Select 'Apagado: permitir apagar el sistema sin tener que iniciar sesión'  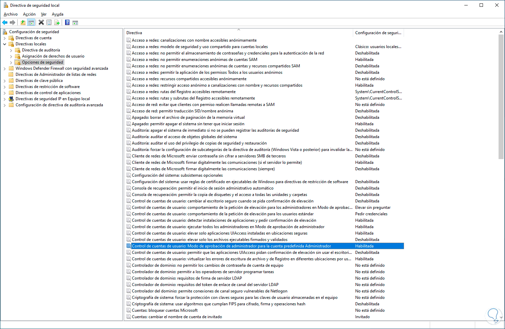[188, 124]
